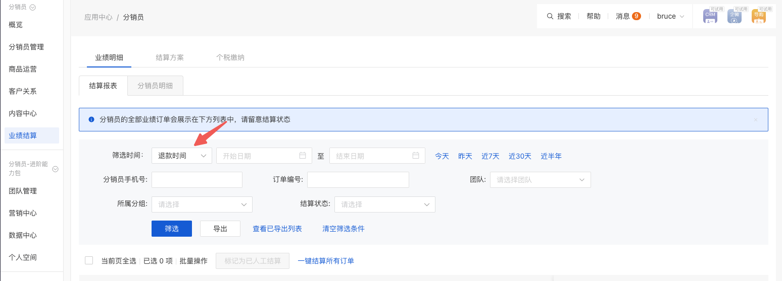Click the info icon in banner
This screenshot has width=782, height=281.
coord(91,120)
